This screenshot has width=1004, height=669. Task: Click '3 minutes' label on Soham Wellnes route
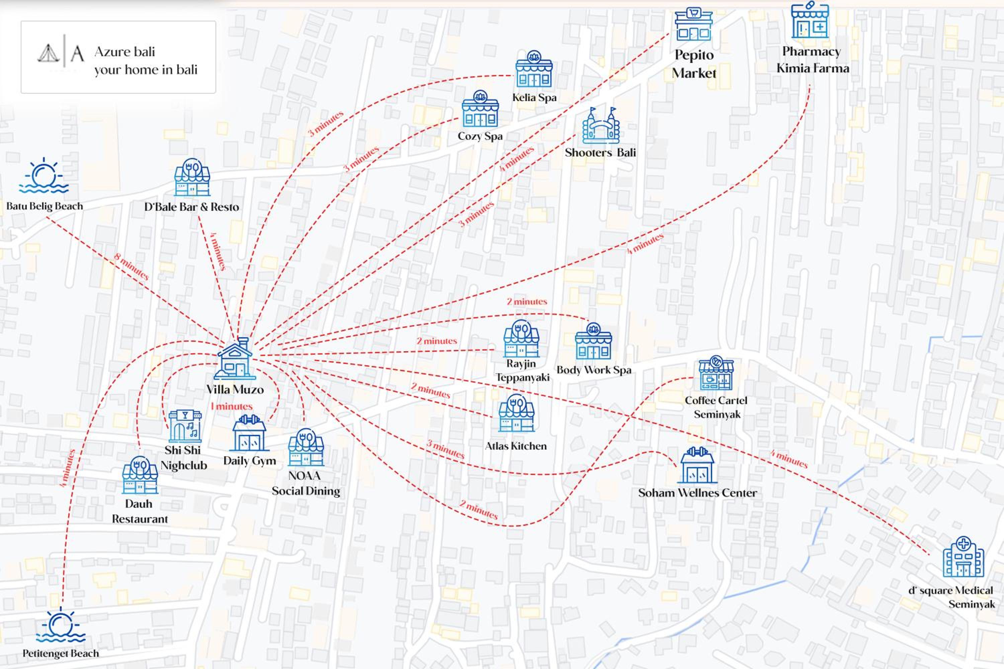(x=445, y=449)
